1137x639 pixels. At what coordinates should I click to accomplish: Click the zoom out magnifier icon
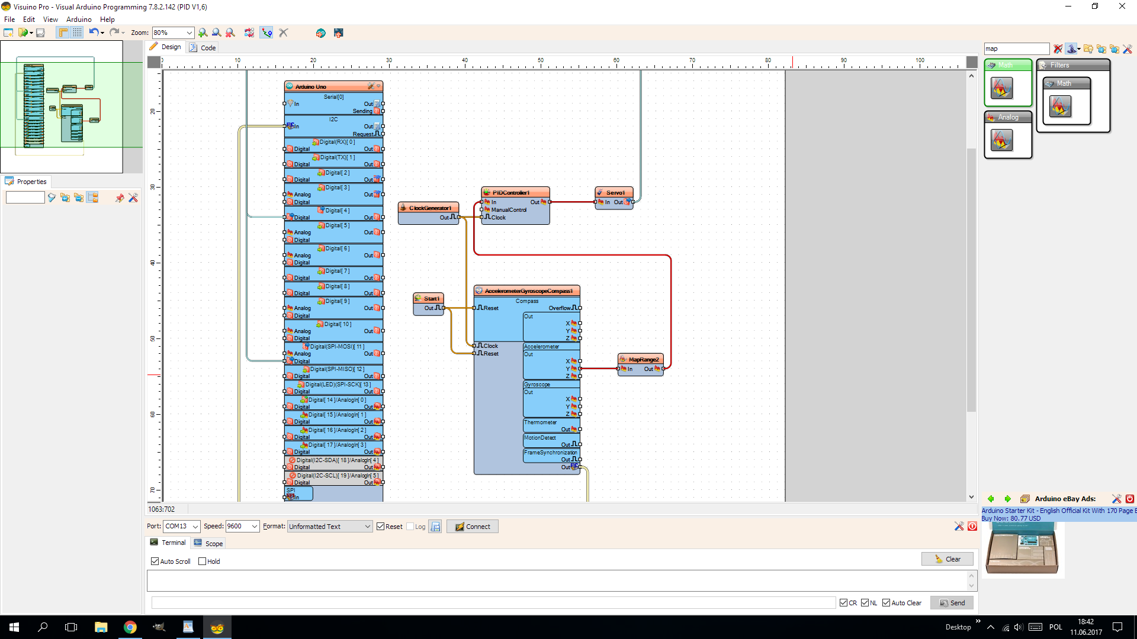[x=217, y=33]
